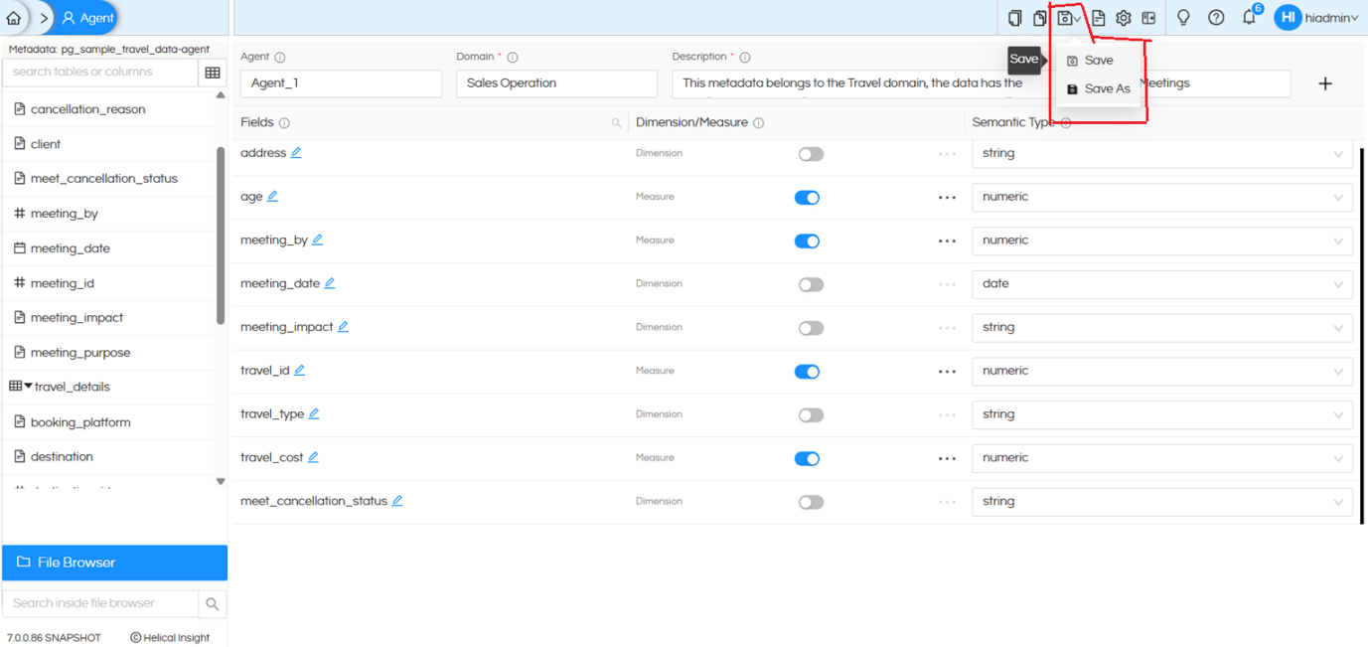Toggle the travel_type Dimension switch
The width and height of the screenshot is (1368, 647).
pyautogui.click(x=811, y=415)
